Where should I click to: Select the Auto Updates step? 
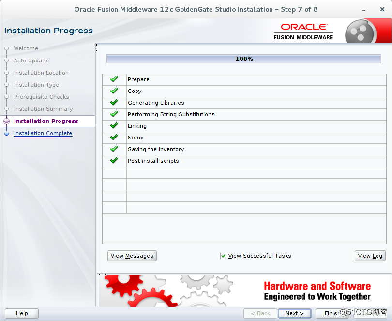tap(32, 61)
